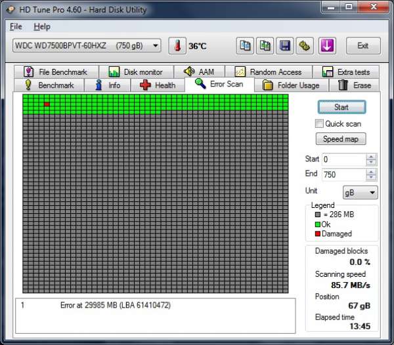394x345 pixels.
Task: Maximize the HD Tune Pro window
Action: pos(349,7)
